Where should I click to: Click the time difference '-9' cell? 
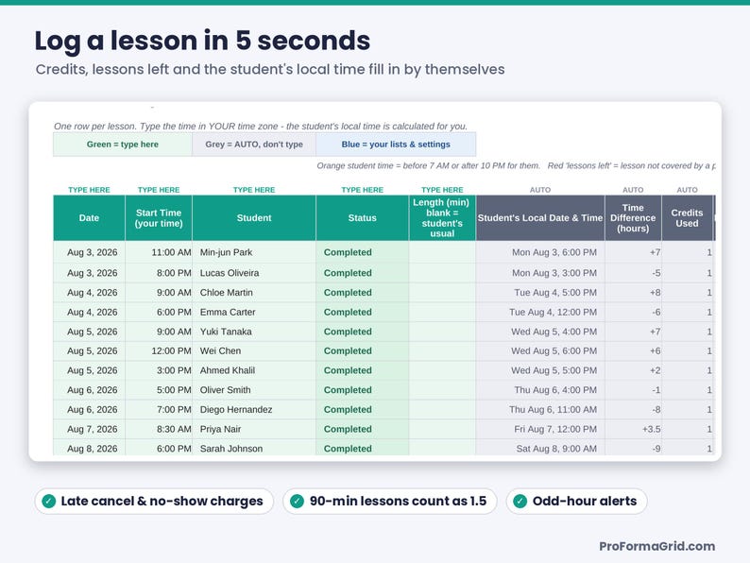pos(633,448)
